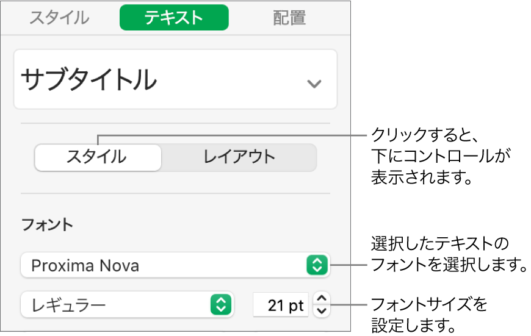Select the スタイル segmented button
Viewport: 531px width, 336px height.
[98, 157]
